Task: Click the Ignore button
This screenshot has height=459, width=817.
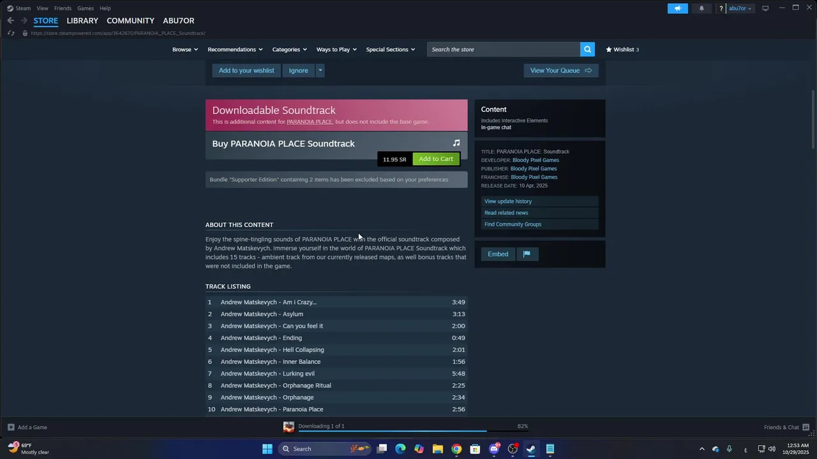Action: coord(298,70)
